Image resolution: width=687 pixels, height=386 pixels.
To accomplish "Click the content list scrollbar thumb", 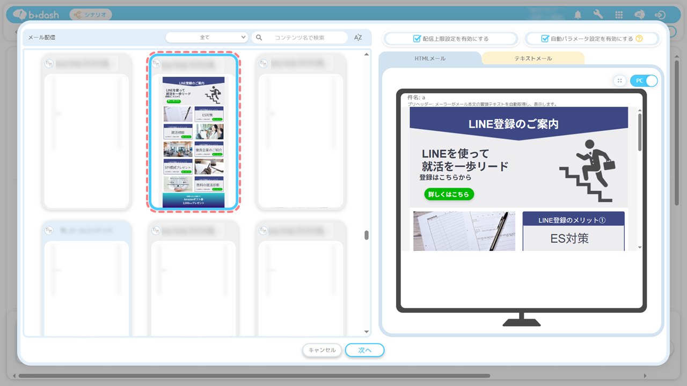I will (367, 235).
